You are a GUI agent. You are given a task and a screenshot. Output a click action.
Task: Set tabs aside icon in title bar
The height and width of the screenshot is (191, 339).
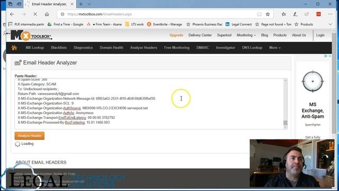(19, 4)
